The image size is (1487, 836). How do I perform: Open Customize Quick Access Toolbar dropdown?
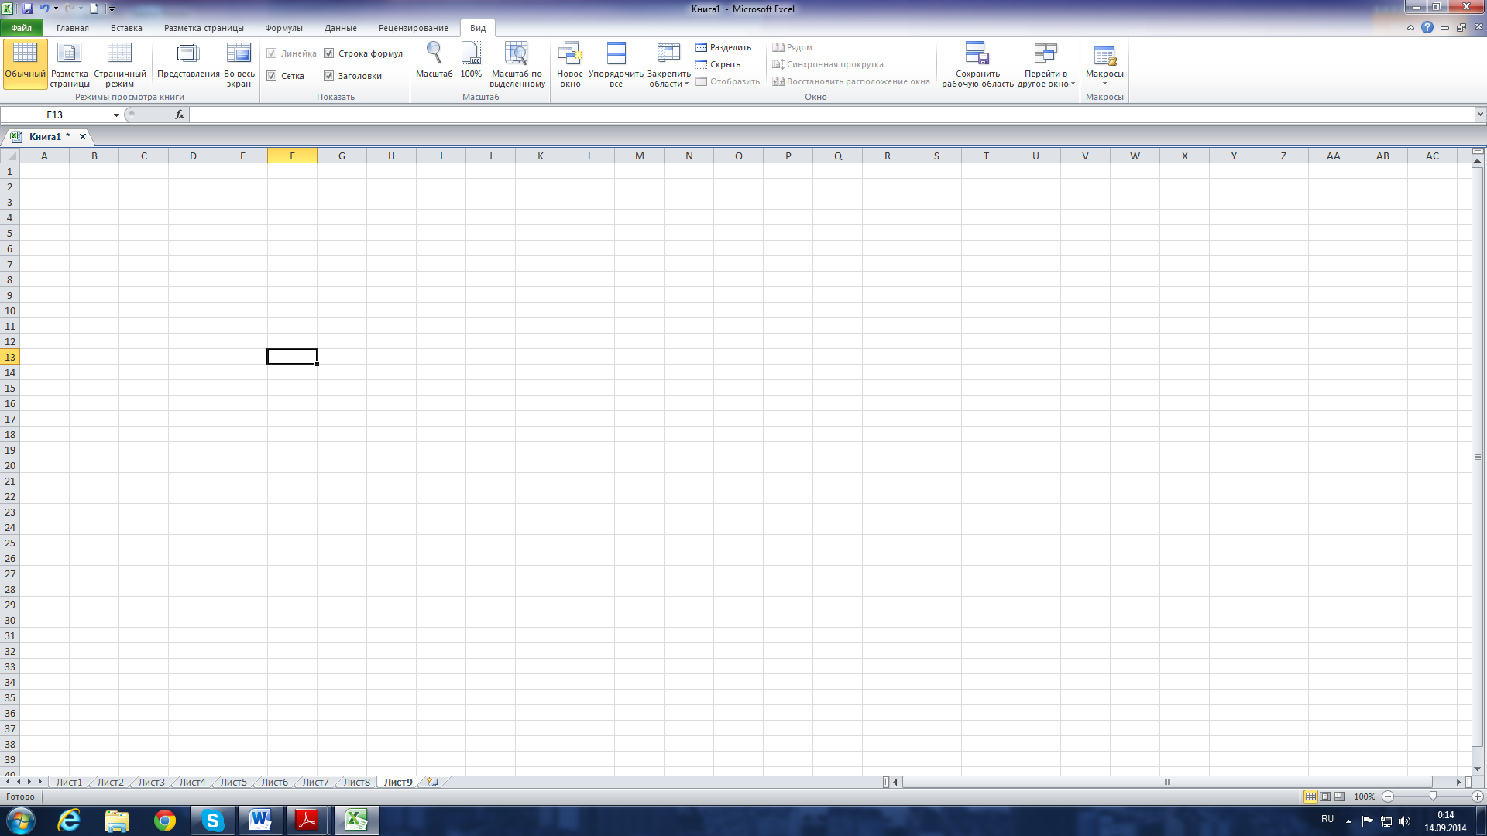(x=112, y=9)
